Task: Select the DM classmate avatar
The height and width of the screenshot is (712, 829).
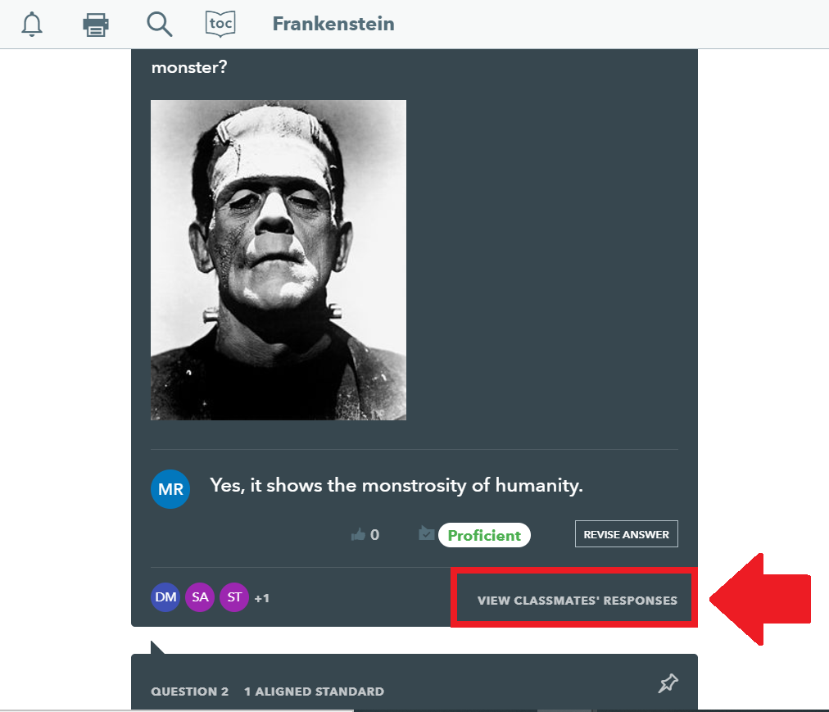Action: (165, 597)
